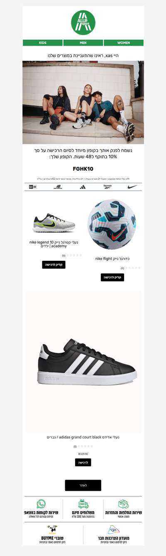Open the Adidas brand logo
Image resolution: width=166 pixels, height=556 pixels.
click(x=83, y=187)
